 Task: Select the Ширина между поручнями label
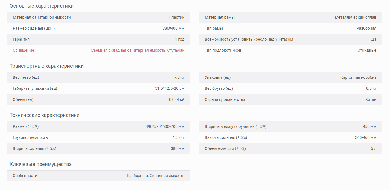(x=235, y=126)
